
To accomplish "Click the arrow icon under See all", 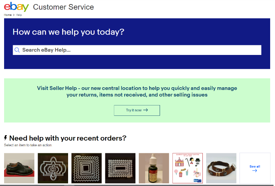I will tap(255, 171).
